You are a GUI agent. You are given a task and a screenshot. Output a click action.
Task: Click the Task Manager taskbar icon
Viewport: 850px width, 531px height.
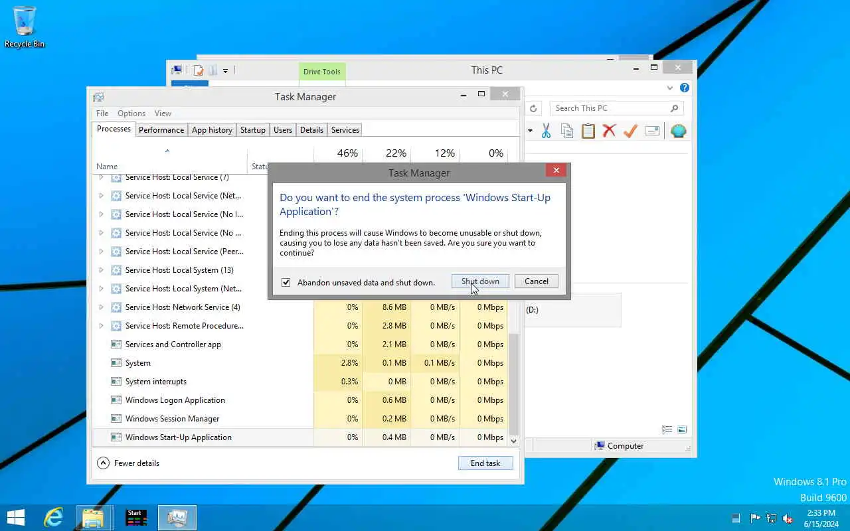(x=177, y=518)
